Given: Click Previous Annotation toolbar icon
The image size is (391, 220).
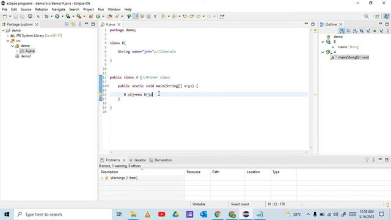Looking at the screenshot, I should (x=174, y=16).
